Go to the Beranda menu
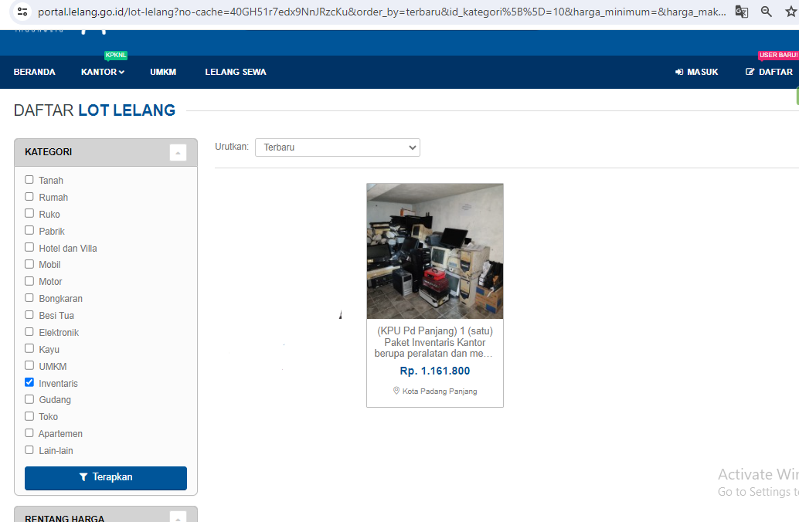Viewport: 799px width, 522px height. point(35,72)
